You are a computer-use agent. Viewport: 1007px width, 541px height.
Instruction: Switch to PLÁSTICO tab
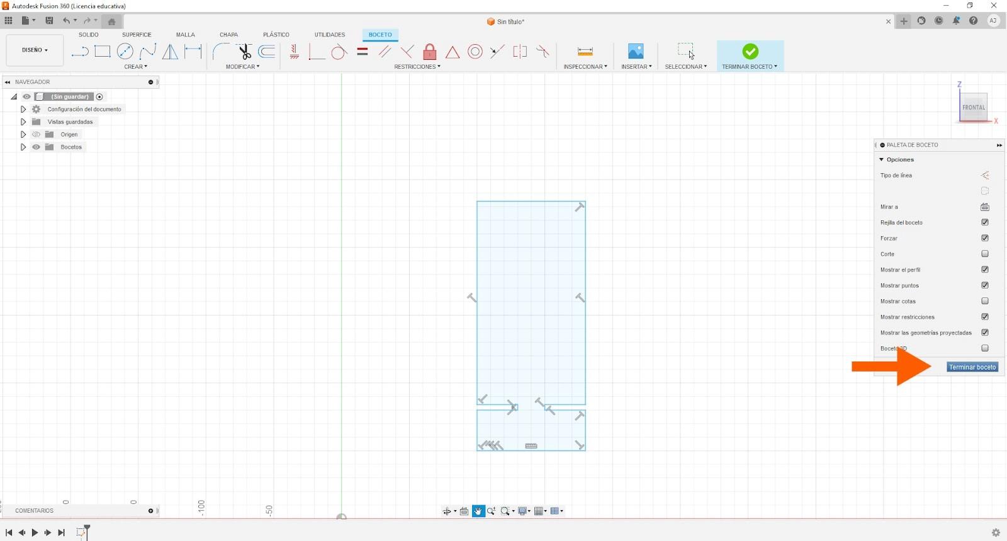[x=276, y=35]
